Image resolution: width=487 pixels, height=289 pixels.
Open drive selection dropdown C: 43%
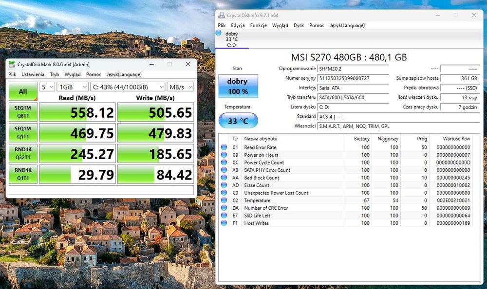click(128, 87)
